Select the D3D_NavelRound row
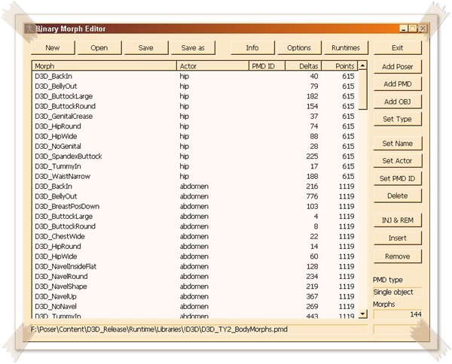 tap(195, 277)
